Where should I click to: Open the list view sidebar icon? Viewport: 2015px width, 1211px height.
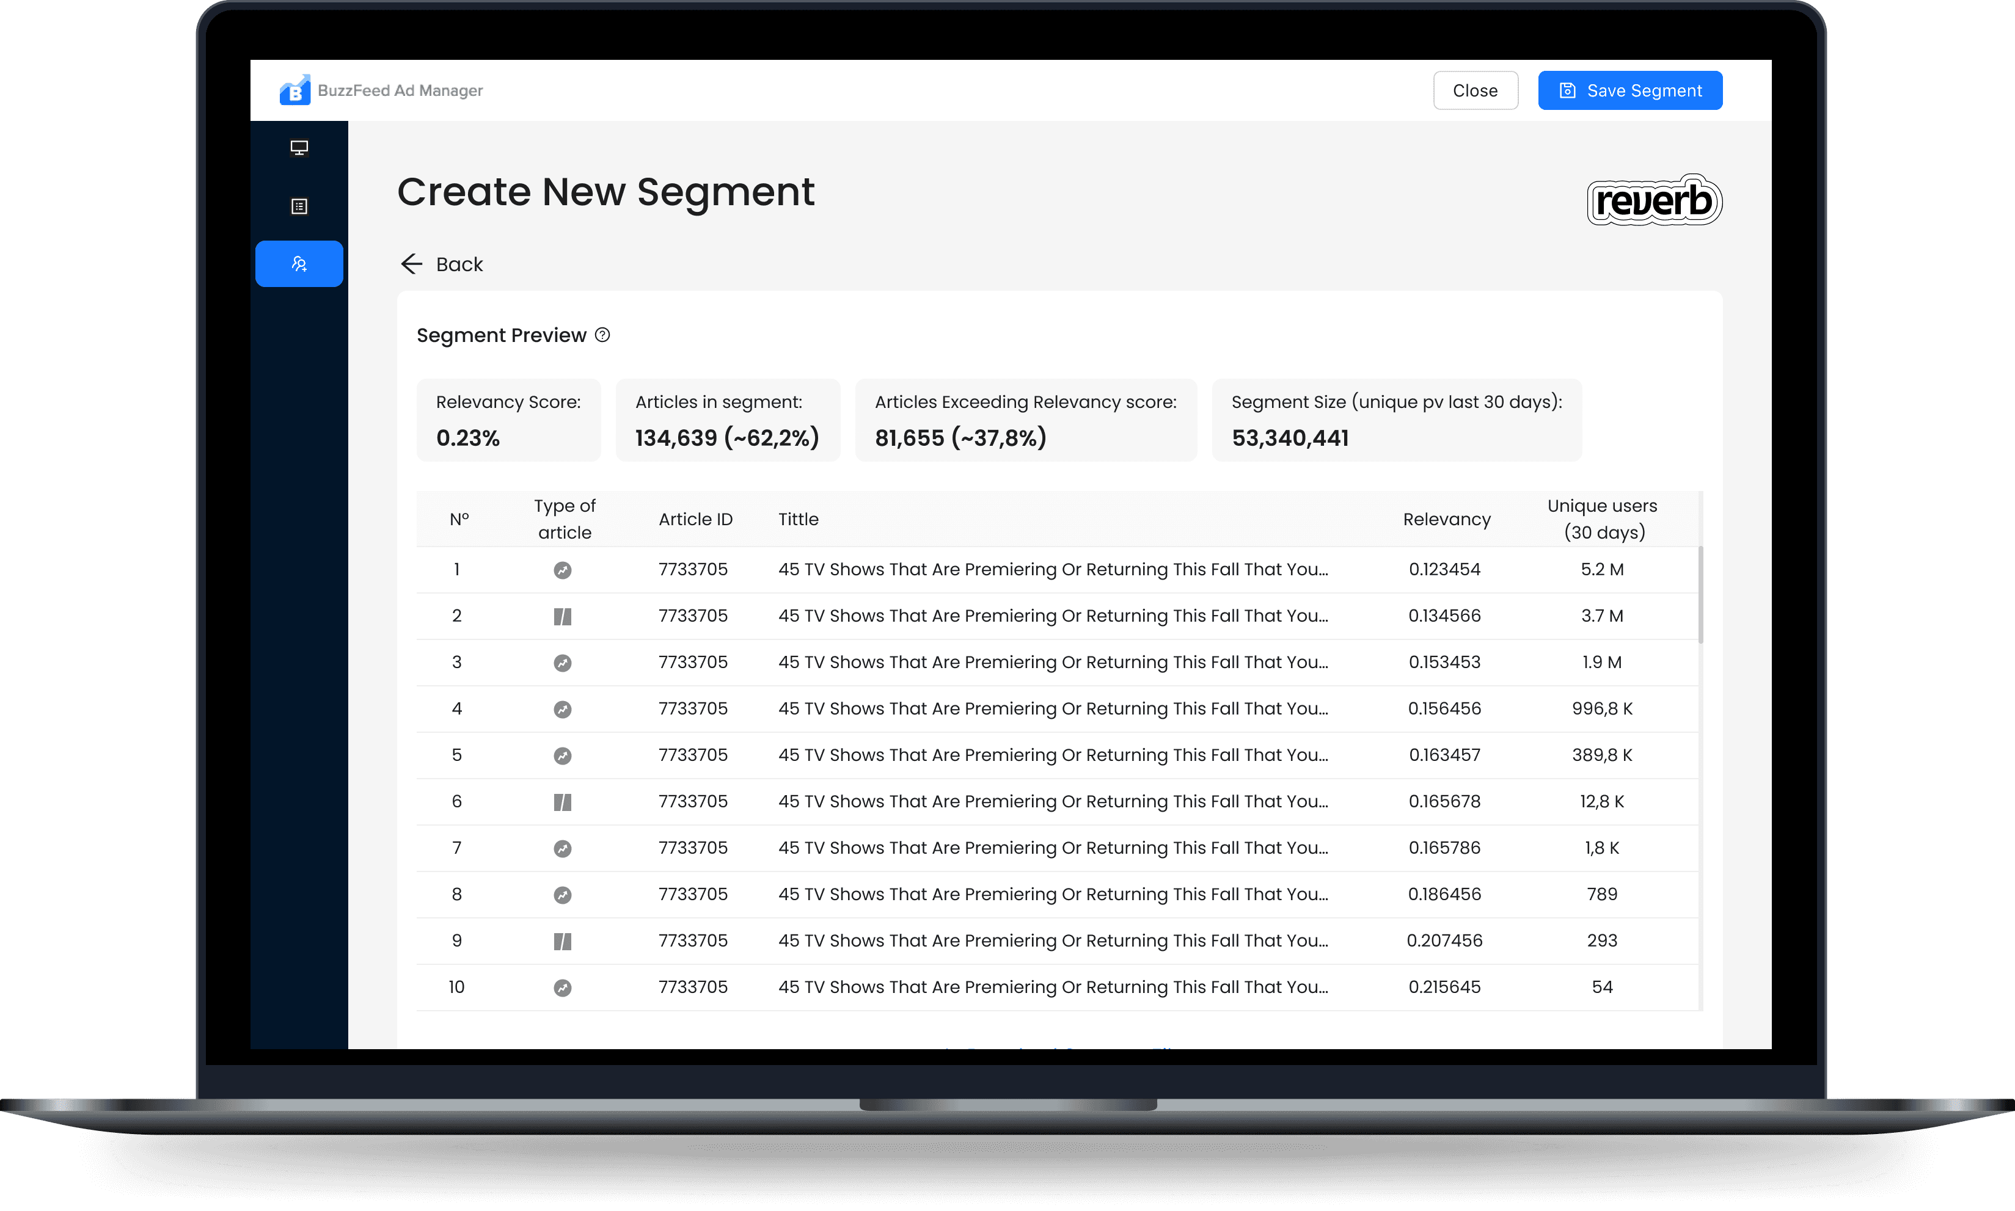(299, 206)
